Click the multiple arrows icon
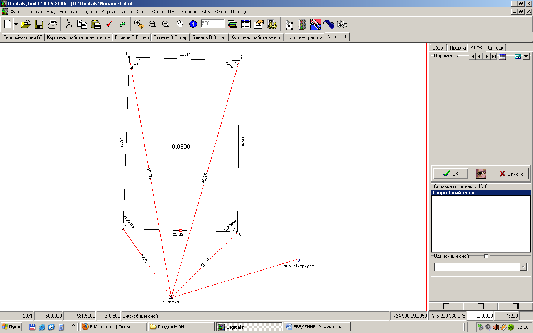This screenshot has height=333, width=533. [x=342, y=24]
